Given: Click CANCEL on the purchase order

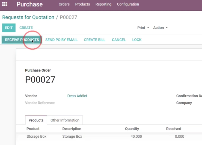Looking at the screenshot, I should (x=119, y=40).
